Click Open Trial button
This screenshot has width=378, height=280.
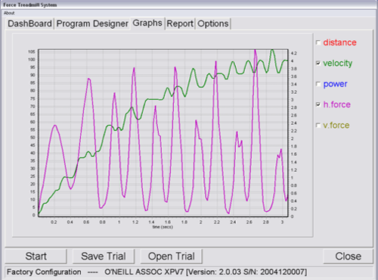(x=172, y=257)
